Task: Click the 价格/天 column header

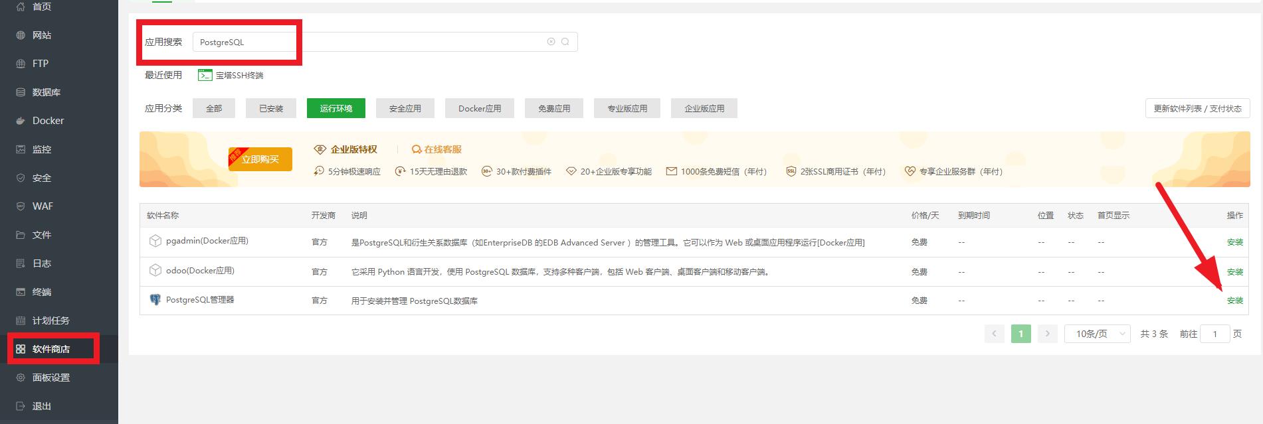Action: 925,216
